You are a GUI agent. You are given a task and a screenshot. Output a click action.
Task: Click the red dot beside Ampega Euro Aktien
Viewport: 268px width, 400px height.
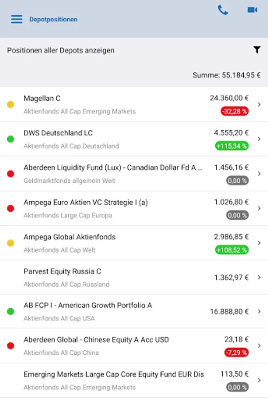click(11, 208)
